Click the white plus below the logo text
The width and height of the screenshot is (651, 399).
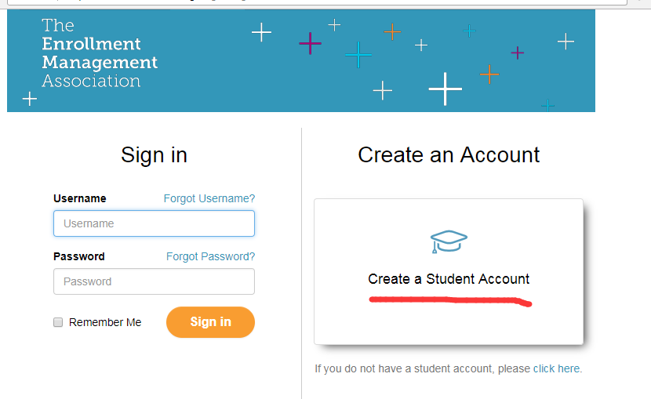[30, 99]
